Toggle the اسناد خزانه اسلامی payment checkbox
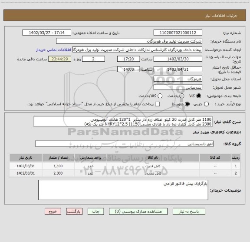 click(158, 104)
